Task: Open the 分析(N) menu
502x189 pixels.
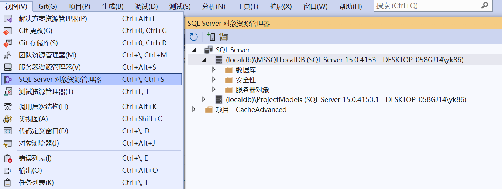Action: point(214,6)
